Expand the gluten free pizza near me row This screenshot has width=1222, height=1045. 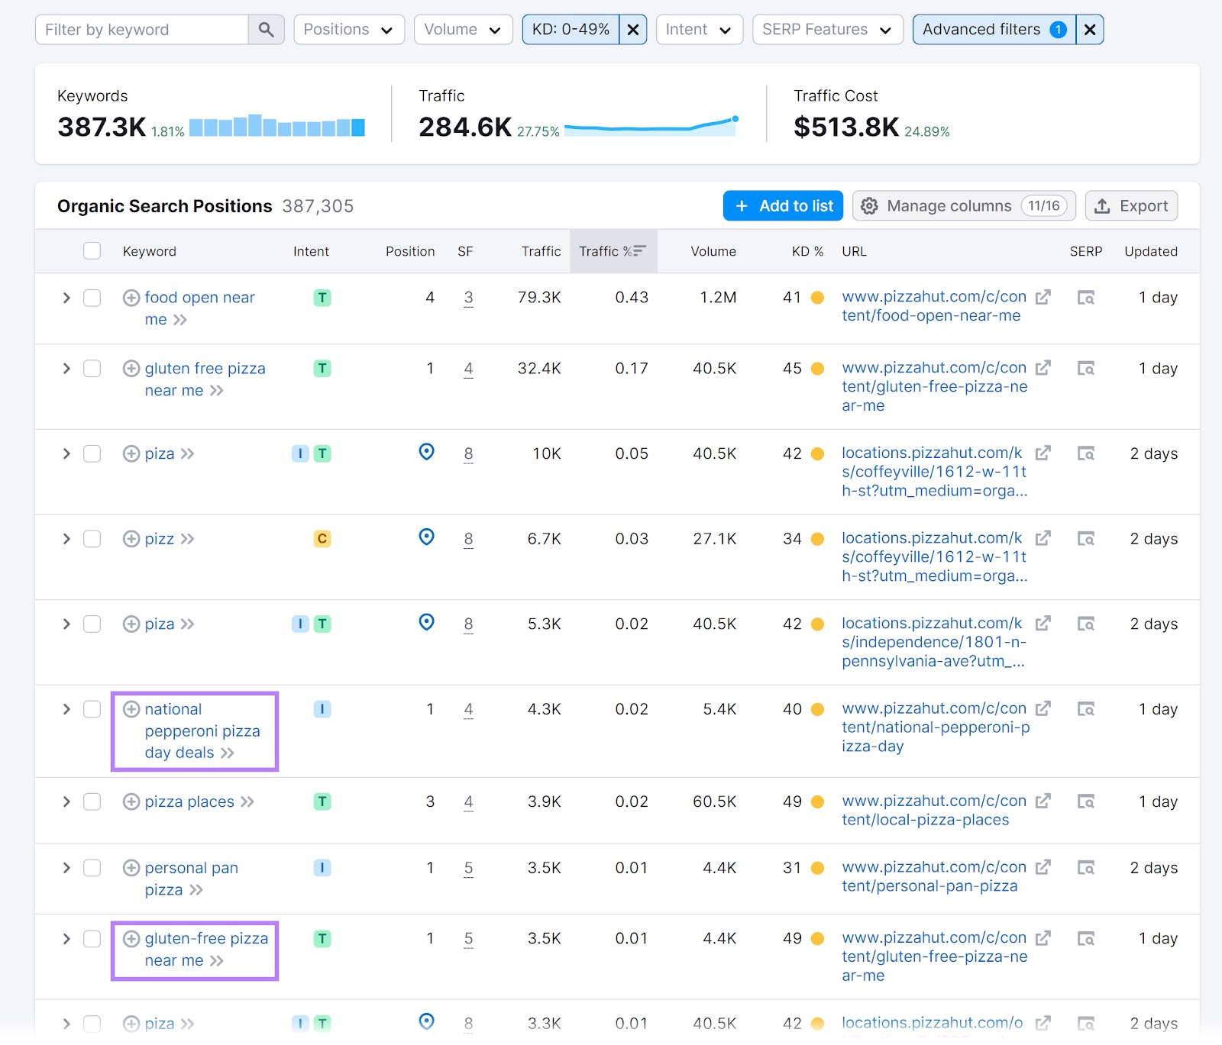click(x=66, y=369)
